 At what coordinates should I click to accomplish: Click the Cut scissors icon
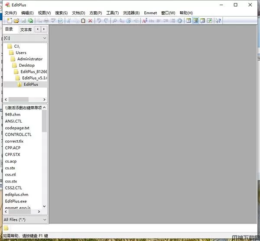coord(69,21)
